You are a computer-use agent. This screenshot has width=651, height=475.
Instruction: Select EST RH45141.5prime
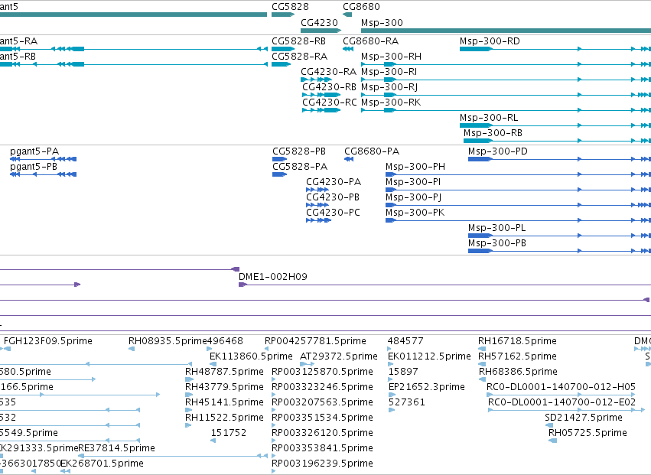click(224, 403)
